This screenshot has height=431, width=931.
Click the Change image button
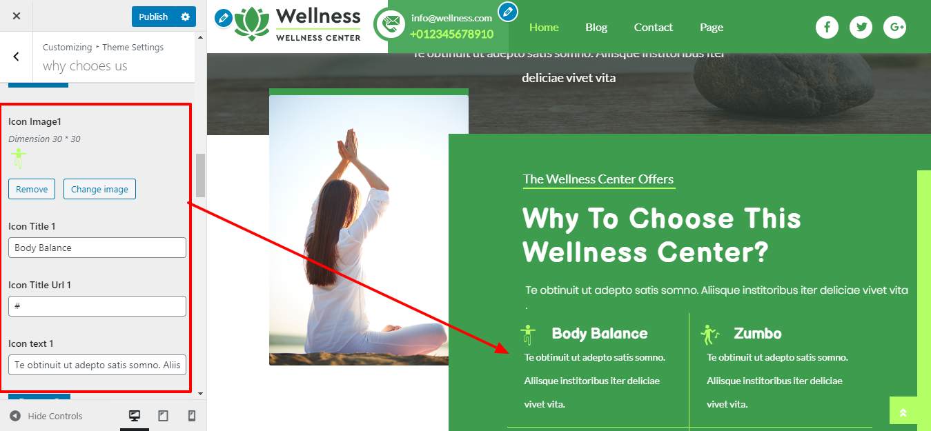[x=99, y=189]
